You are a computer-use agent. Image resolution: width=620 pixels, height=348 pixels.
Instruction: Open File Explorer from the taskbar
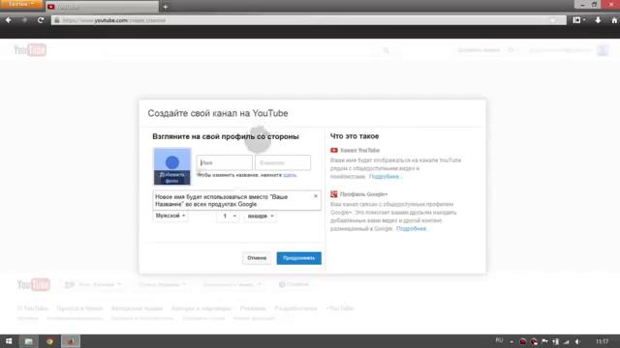pos(28,341)
